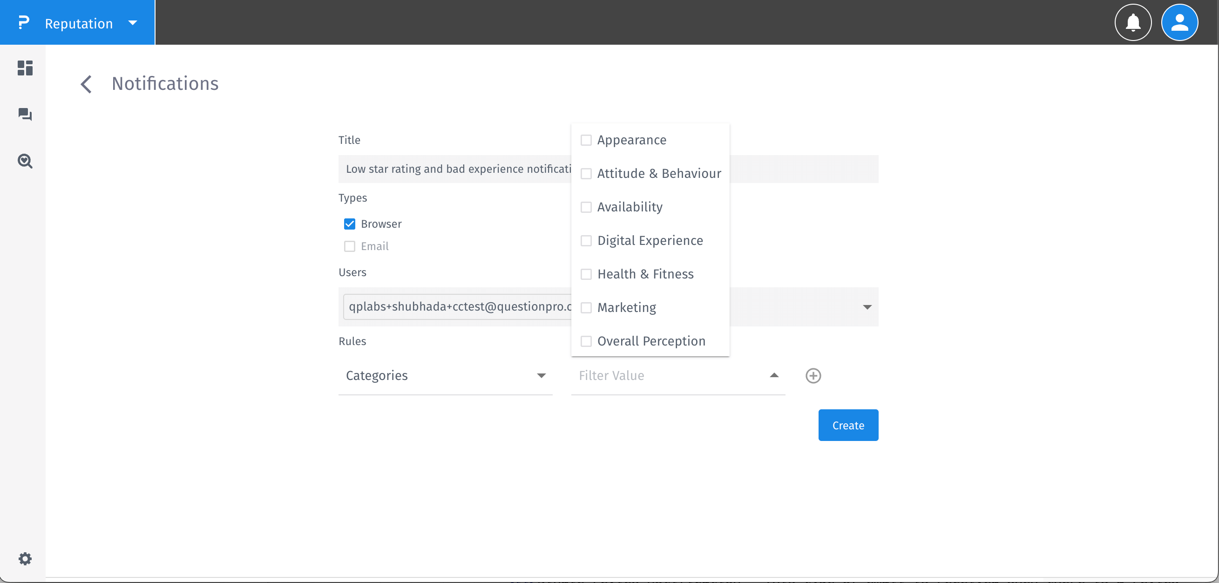Click the Notifications page title
The image size is (1219, 583).
165,84
